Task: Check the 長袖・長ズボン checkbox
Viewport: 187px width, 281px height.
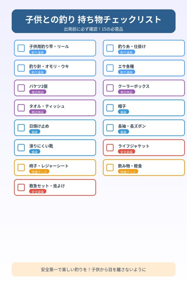Action: pos(110,128)
